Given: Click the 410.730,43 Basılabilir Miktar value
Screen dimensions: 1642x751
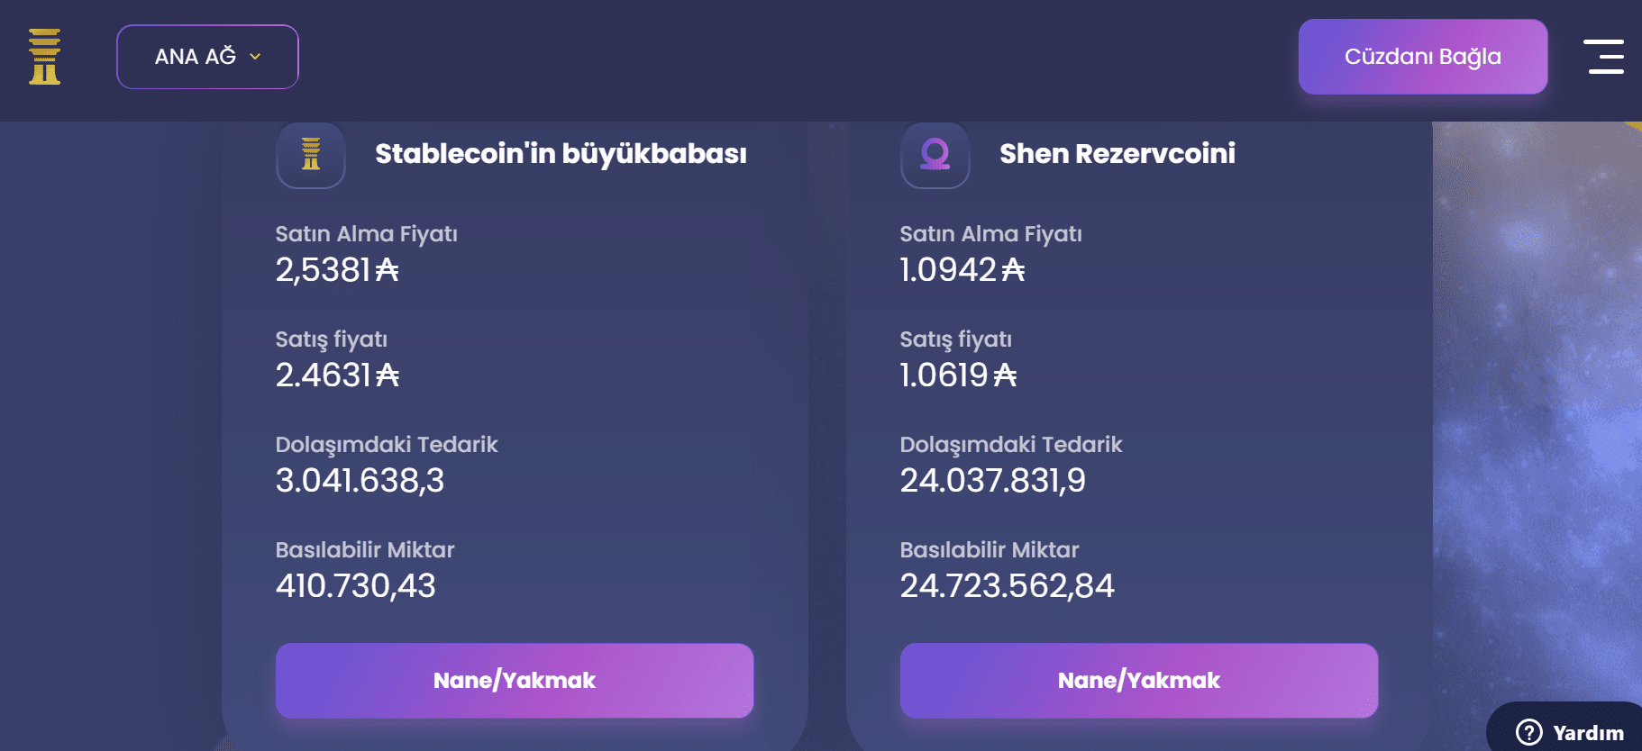Looking at the screenshot, I should click(355, 585).
